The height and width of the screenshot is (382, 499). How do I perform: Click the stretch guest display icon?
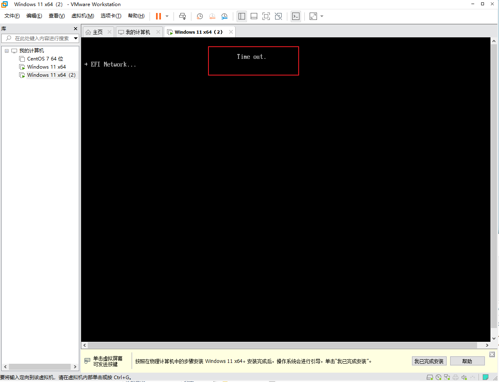tap(313, 16)
